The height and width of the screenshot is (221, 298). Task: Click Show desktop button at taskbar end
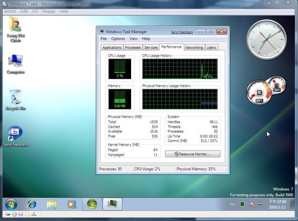pos(292,204)
